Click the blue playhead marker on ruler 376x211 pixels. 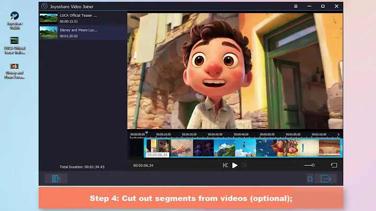(147, 133)
